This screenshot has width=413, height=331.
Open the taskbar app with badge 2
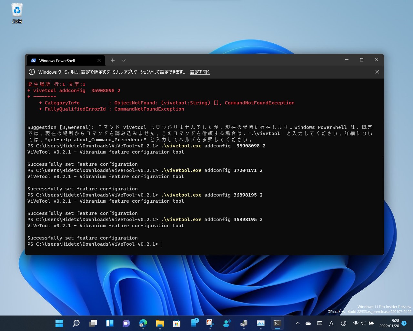(x=195, y=323)
